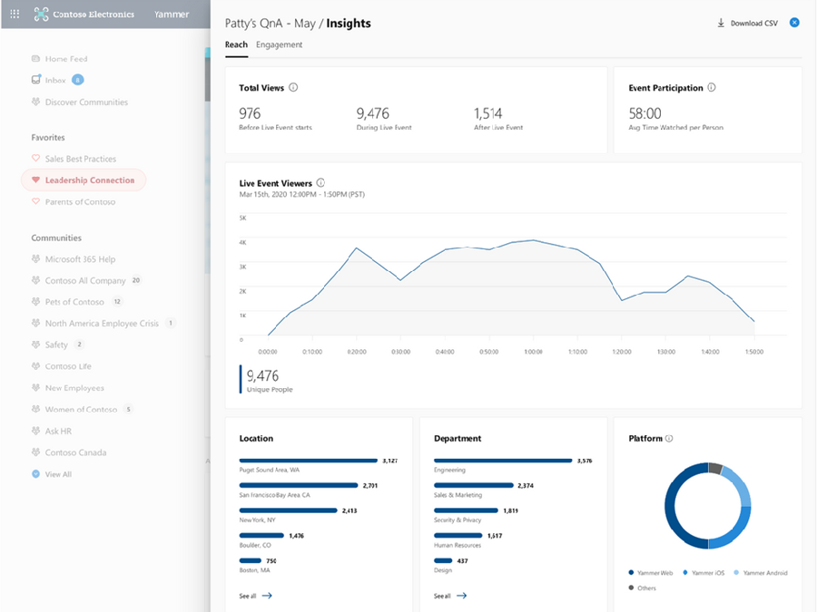Click the Platform info icon
The width and height of the screenshot is (817, 612).
coord(669,438)
